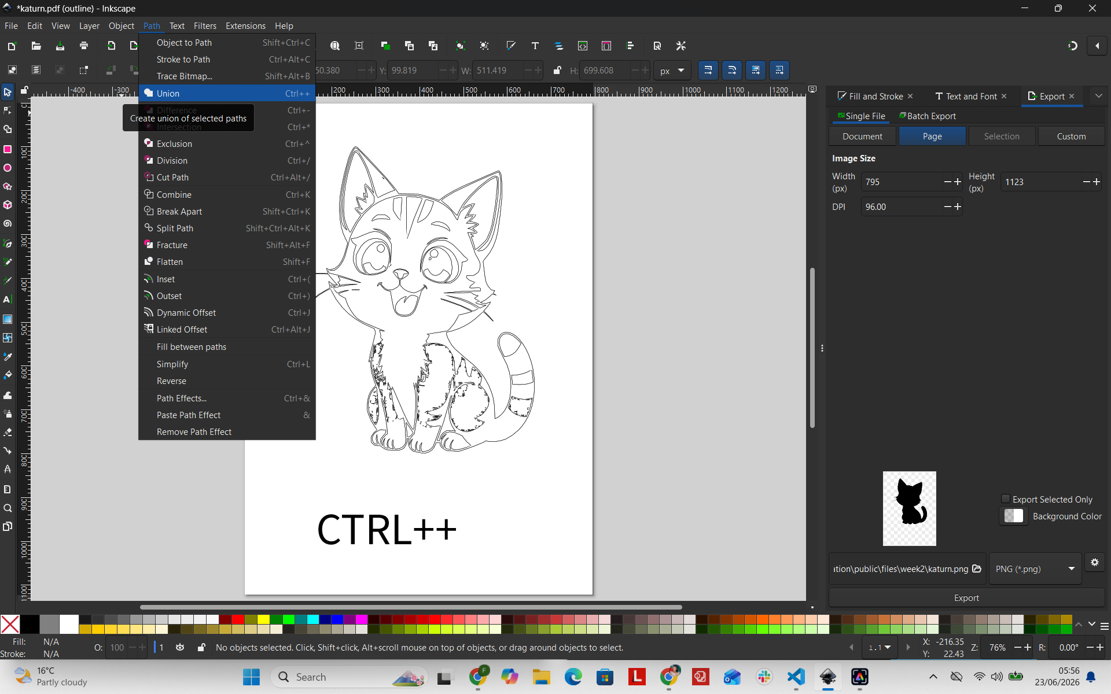Open the page selector dropdown 1.1
Image resolution: width=1111 pixels, height=694 pixels.
point(880,648)
